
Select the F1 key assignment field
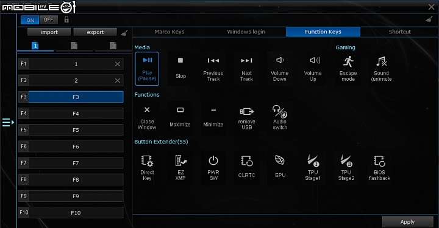click(76, 64)
